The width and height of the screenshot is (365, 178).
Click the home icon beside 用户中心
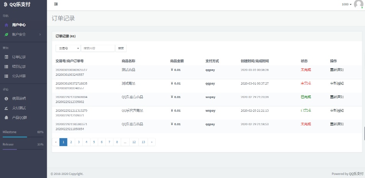[6, 25]
